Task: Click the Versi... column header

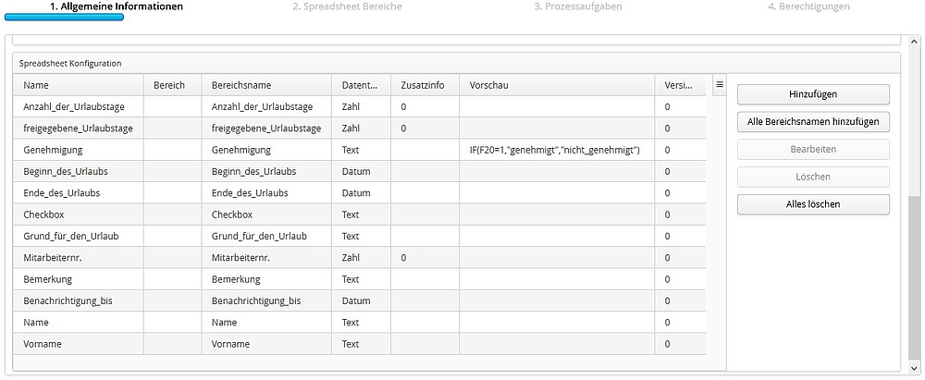Action: 680,85
